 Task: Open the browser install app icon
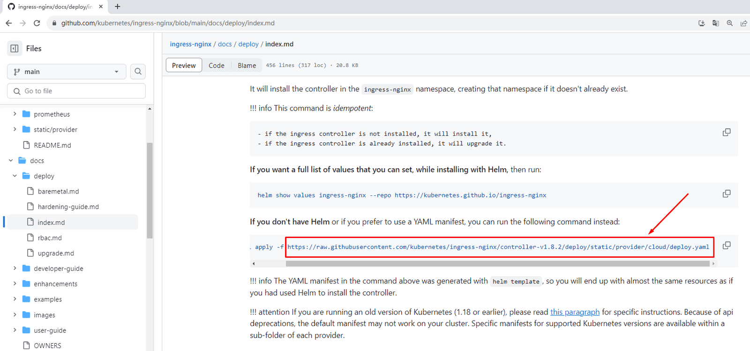point(702,23)
